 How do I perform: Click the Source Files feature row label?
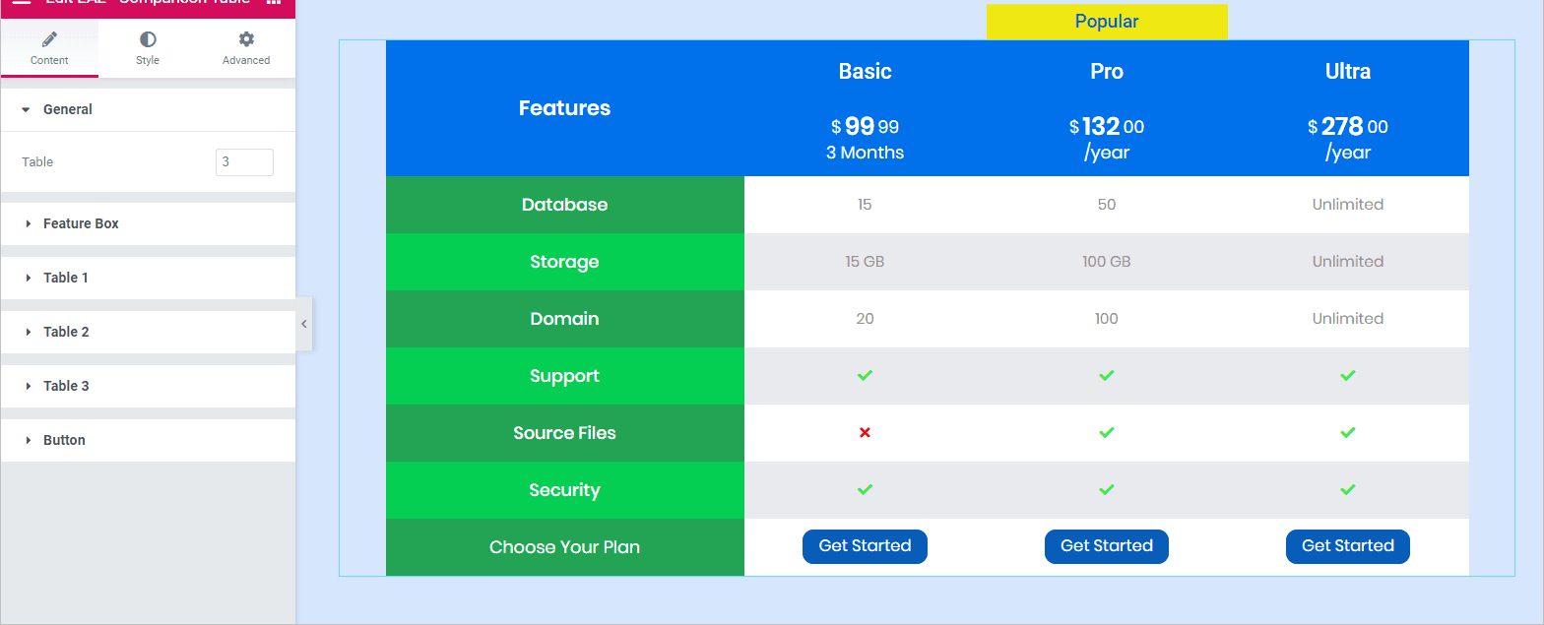click(564, 433)
